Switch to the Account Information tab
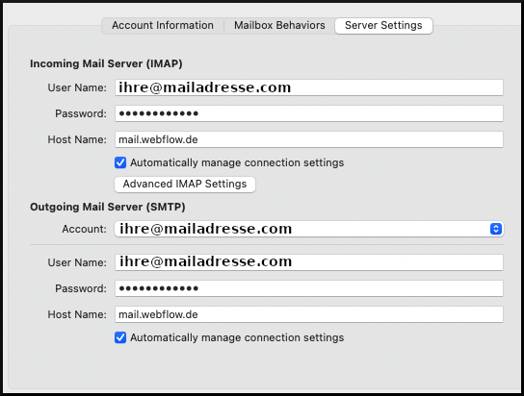This screenshot has height=396, width=524. [x=163, y=25]
